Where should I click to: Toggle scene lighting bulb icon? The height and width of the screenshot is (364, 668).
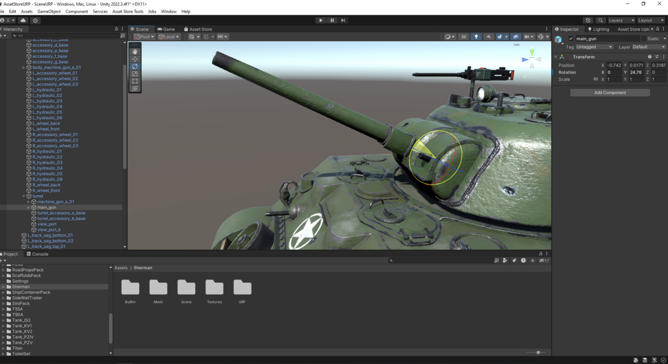tap(476, 37)
